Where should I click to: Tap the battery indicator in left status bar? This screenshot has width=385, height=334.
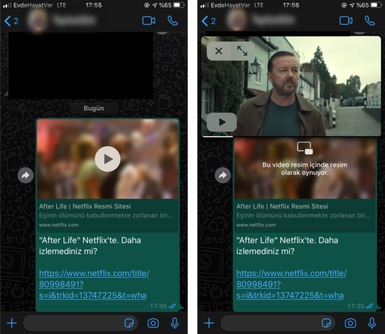[x=179, y=5]
